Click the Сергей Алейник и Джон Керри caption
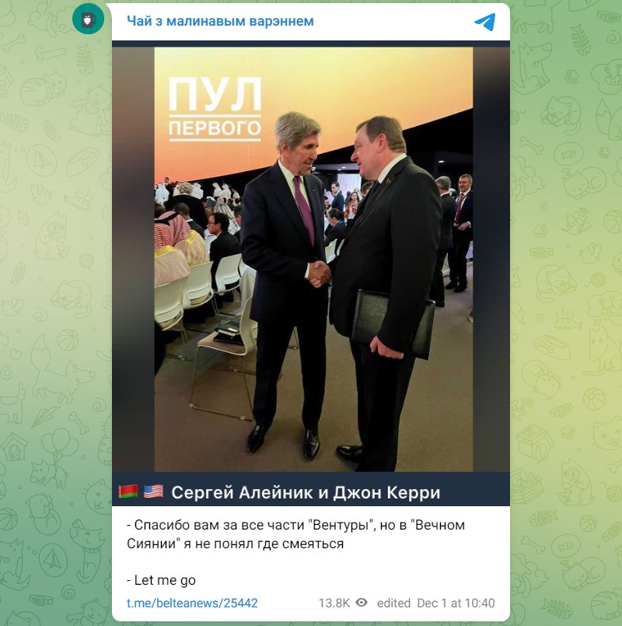 click(306, 493)
